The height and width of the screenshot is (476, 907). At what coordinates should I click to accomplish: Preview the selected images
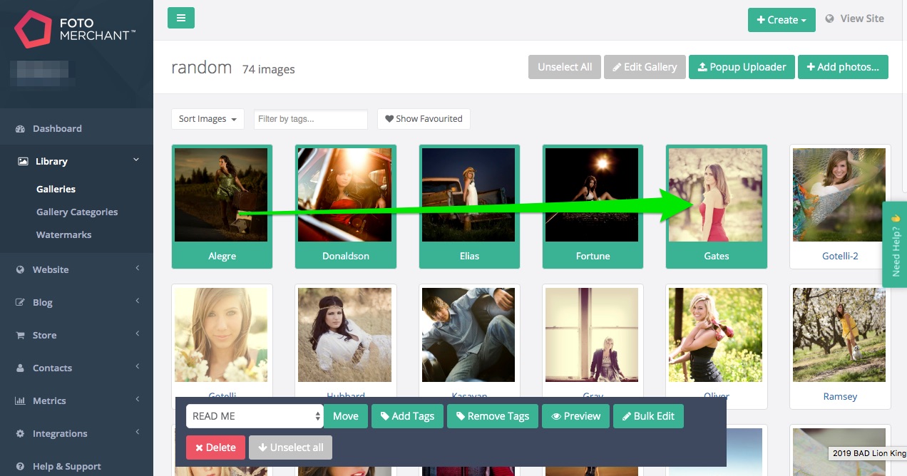click(575, 416)
